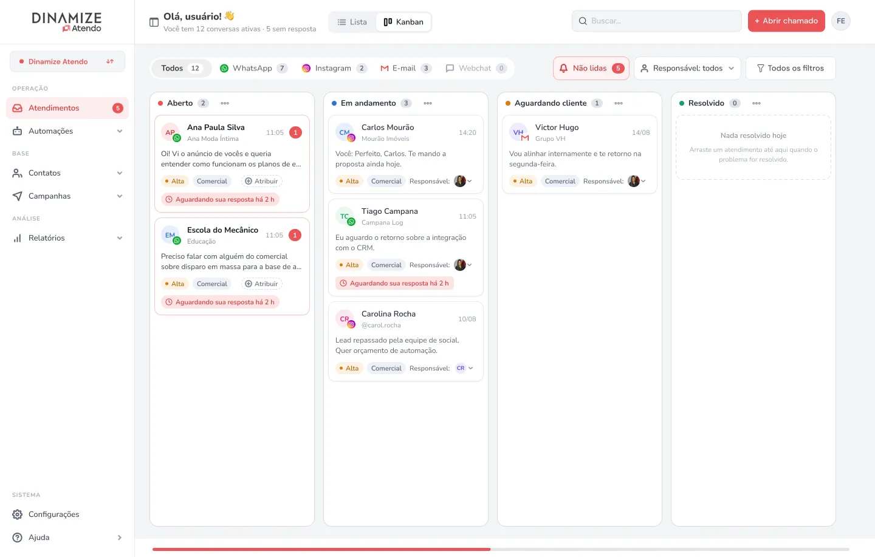Filter by Instagram channel
The width and height of the screenshot is (875, 557).
[x=335, y=69]
